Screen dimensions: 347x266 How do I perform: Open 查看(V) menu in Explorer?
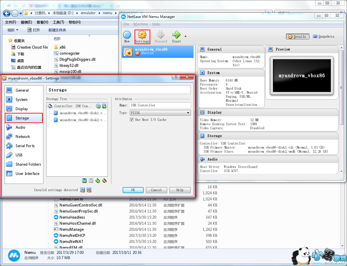click(x=43, y=22)
